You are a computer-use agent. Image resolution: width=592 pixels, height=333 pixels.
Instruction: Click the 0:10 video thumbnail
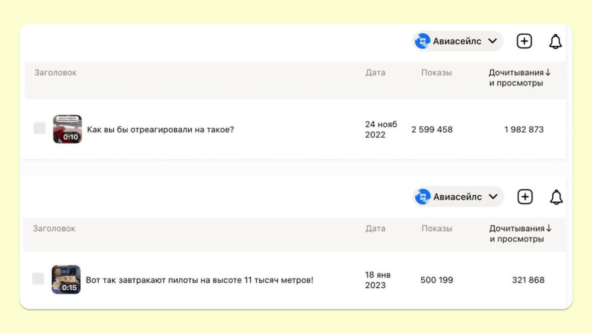coord(67,129)
